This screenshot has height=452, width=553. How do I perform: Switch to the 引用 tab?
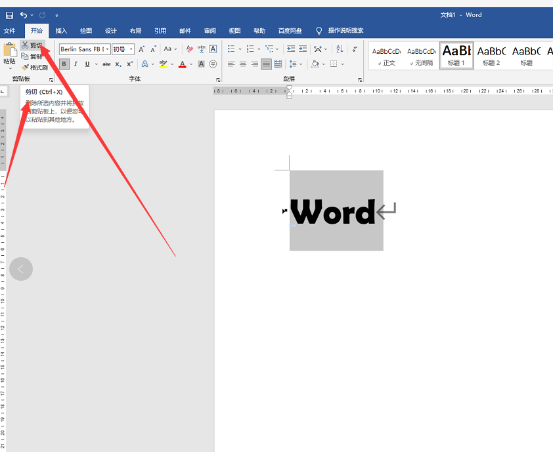pyautogui.click(x=160, y=31)
